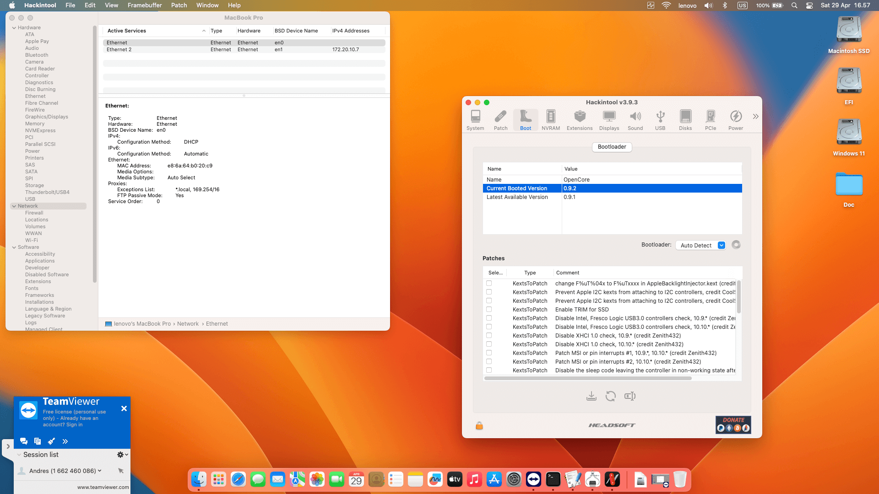Select the Ethernet 2 service row
Image resolution: width=879 pixels, height=494 pixels.
pyautogui.click(x=244, y=50)
